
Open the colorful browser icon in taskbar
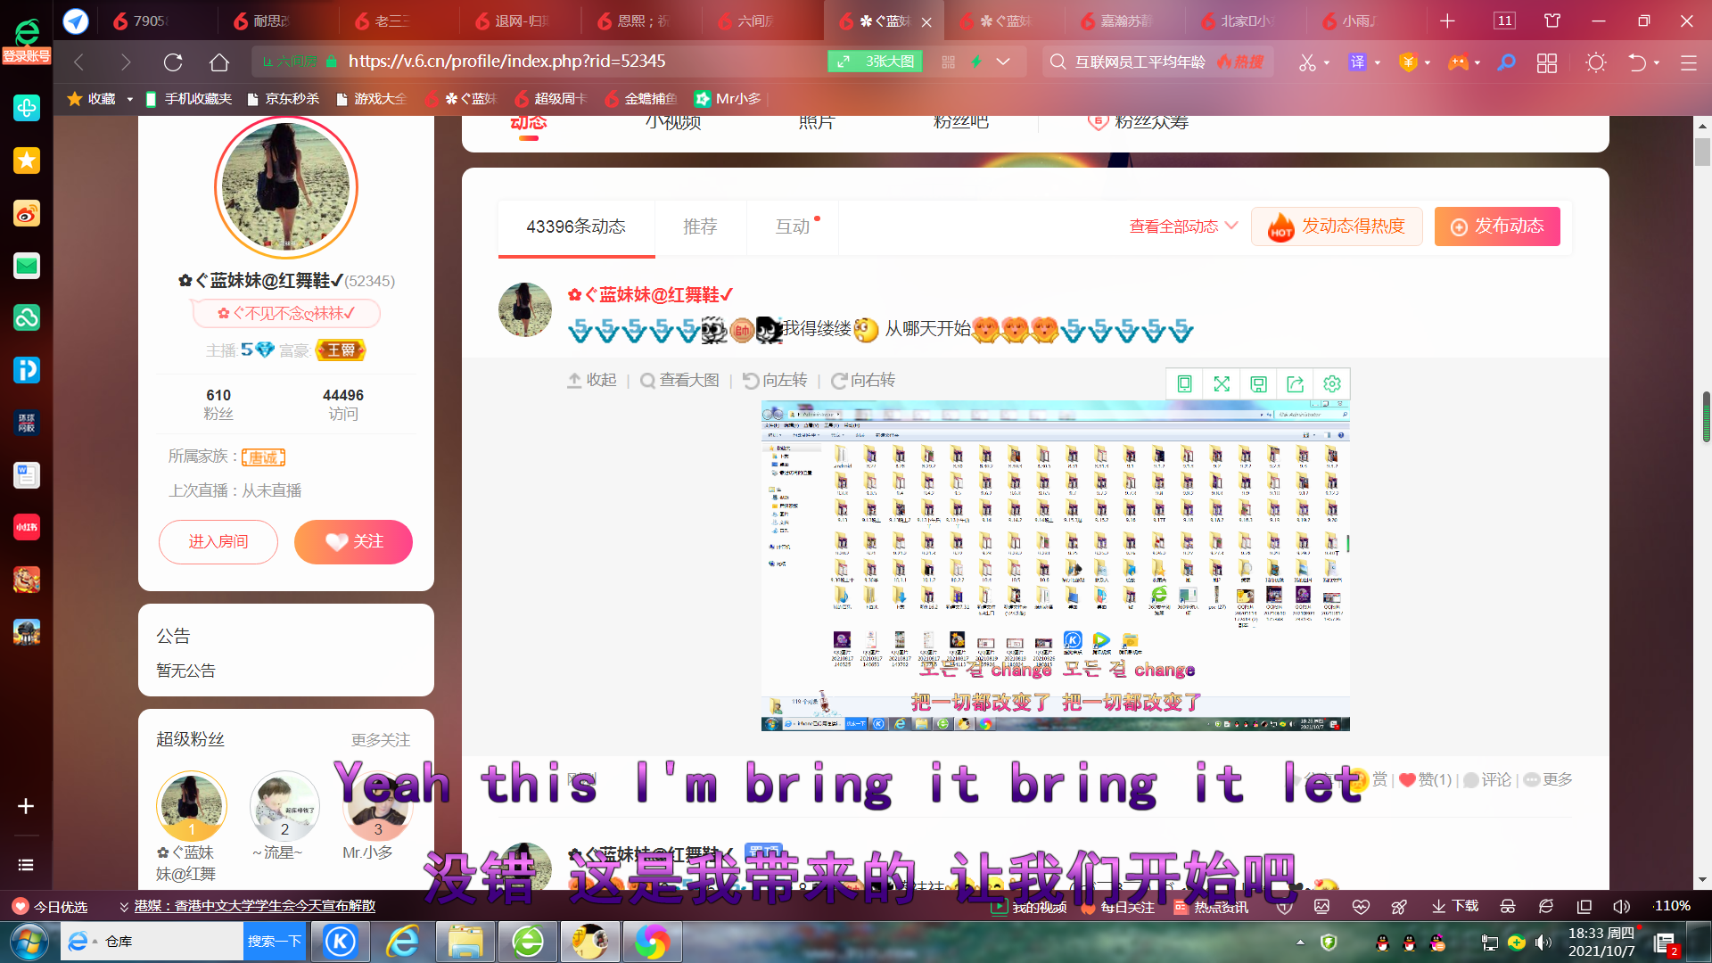tap(652, 942)
